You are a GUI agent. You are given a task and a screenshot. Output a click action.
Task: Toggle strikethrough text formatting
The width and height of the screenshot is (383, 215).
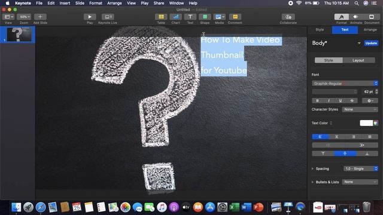tap(352, 101)
